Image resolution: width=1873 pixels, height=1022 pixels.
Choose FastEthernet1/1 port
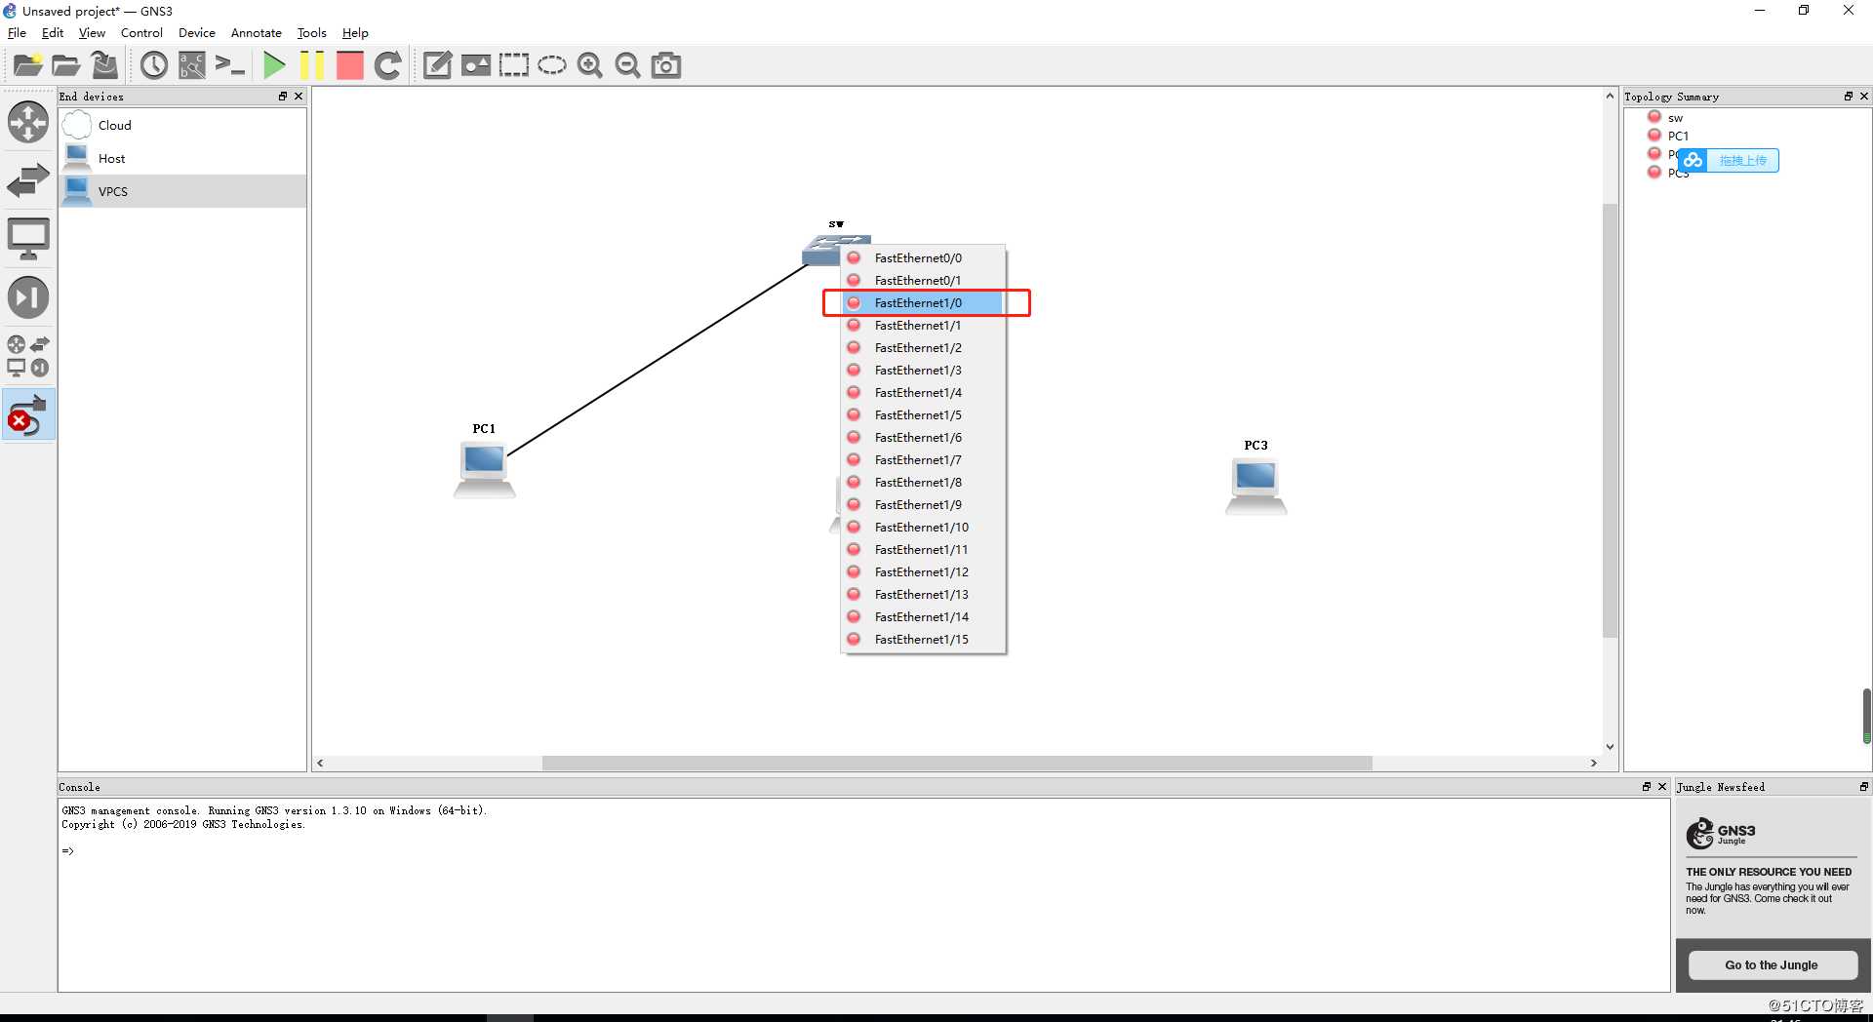pos(923,325)
